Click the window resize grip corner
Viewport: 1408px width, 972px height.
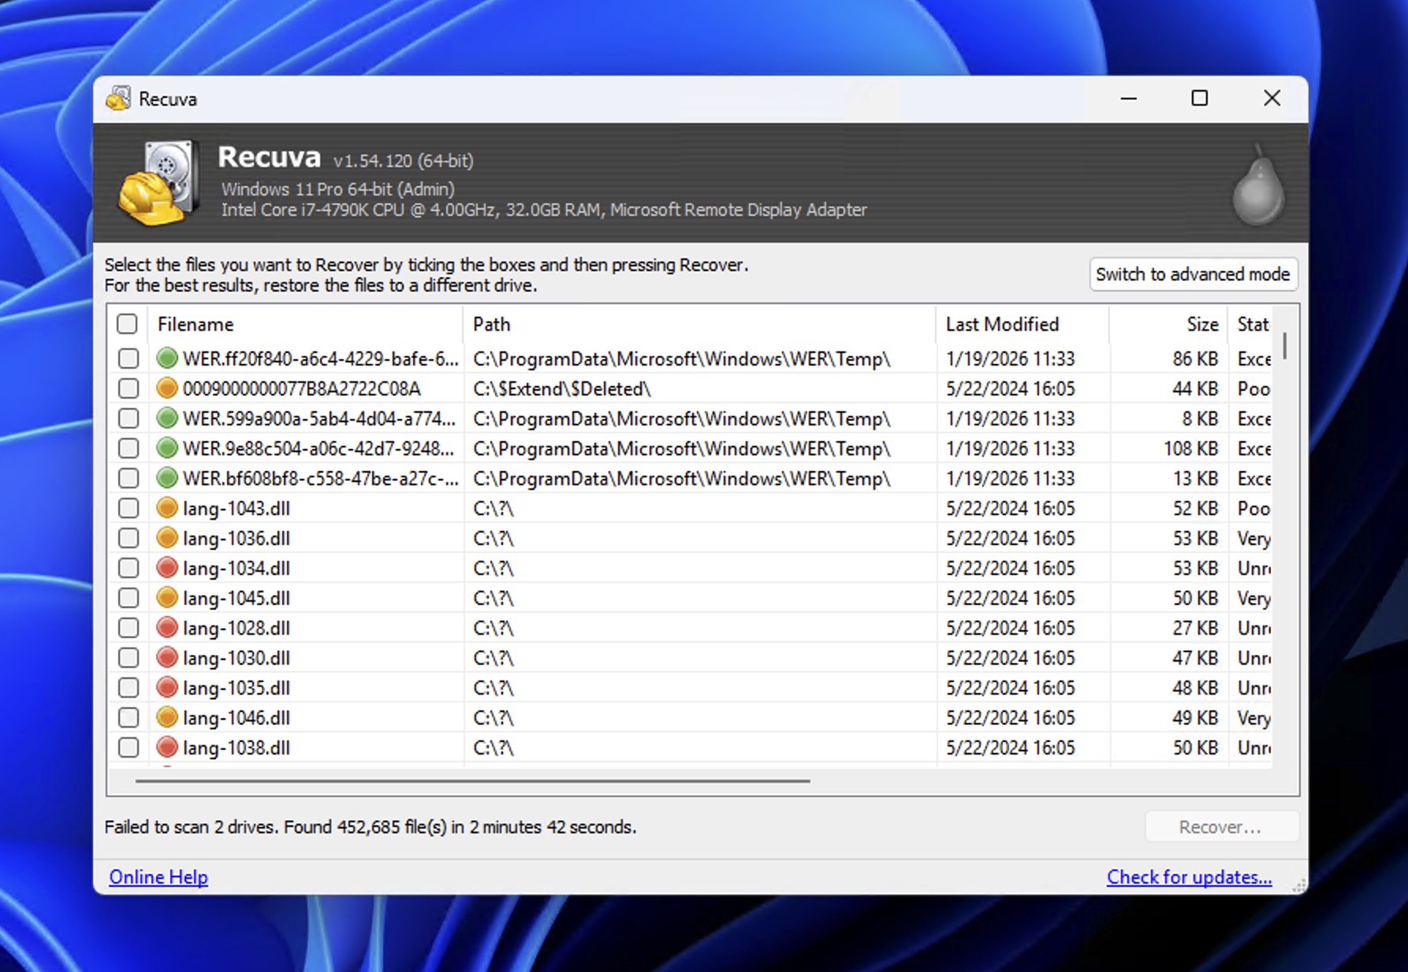1298,885
